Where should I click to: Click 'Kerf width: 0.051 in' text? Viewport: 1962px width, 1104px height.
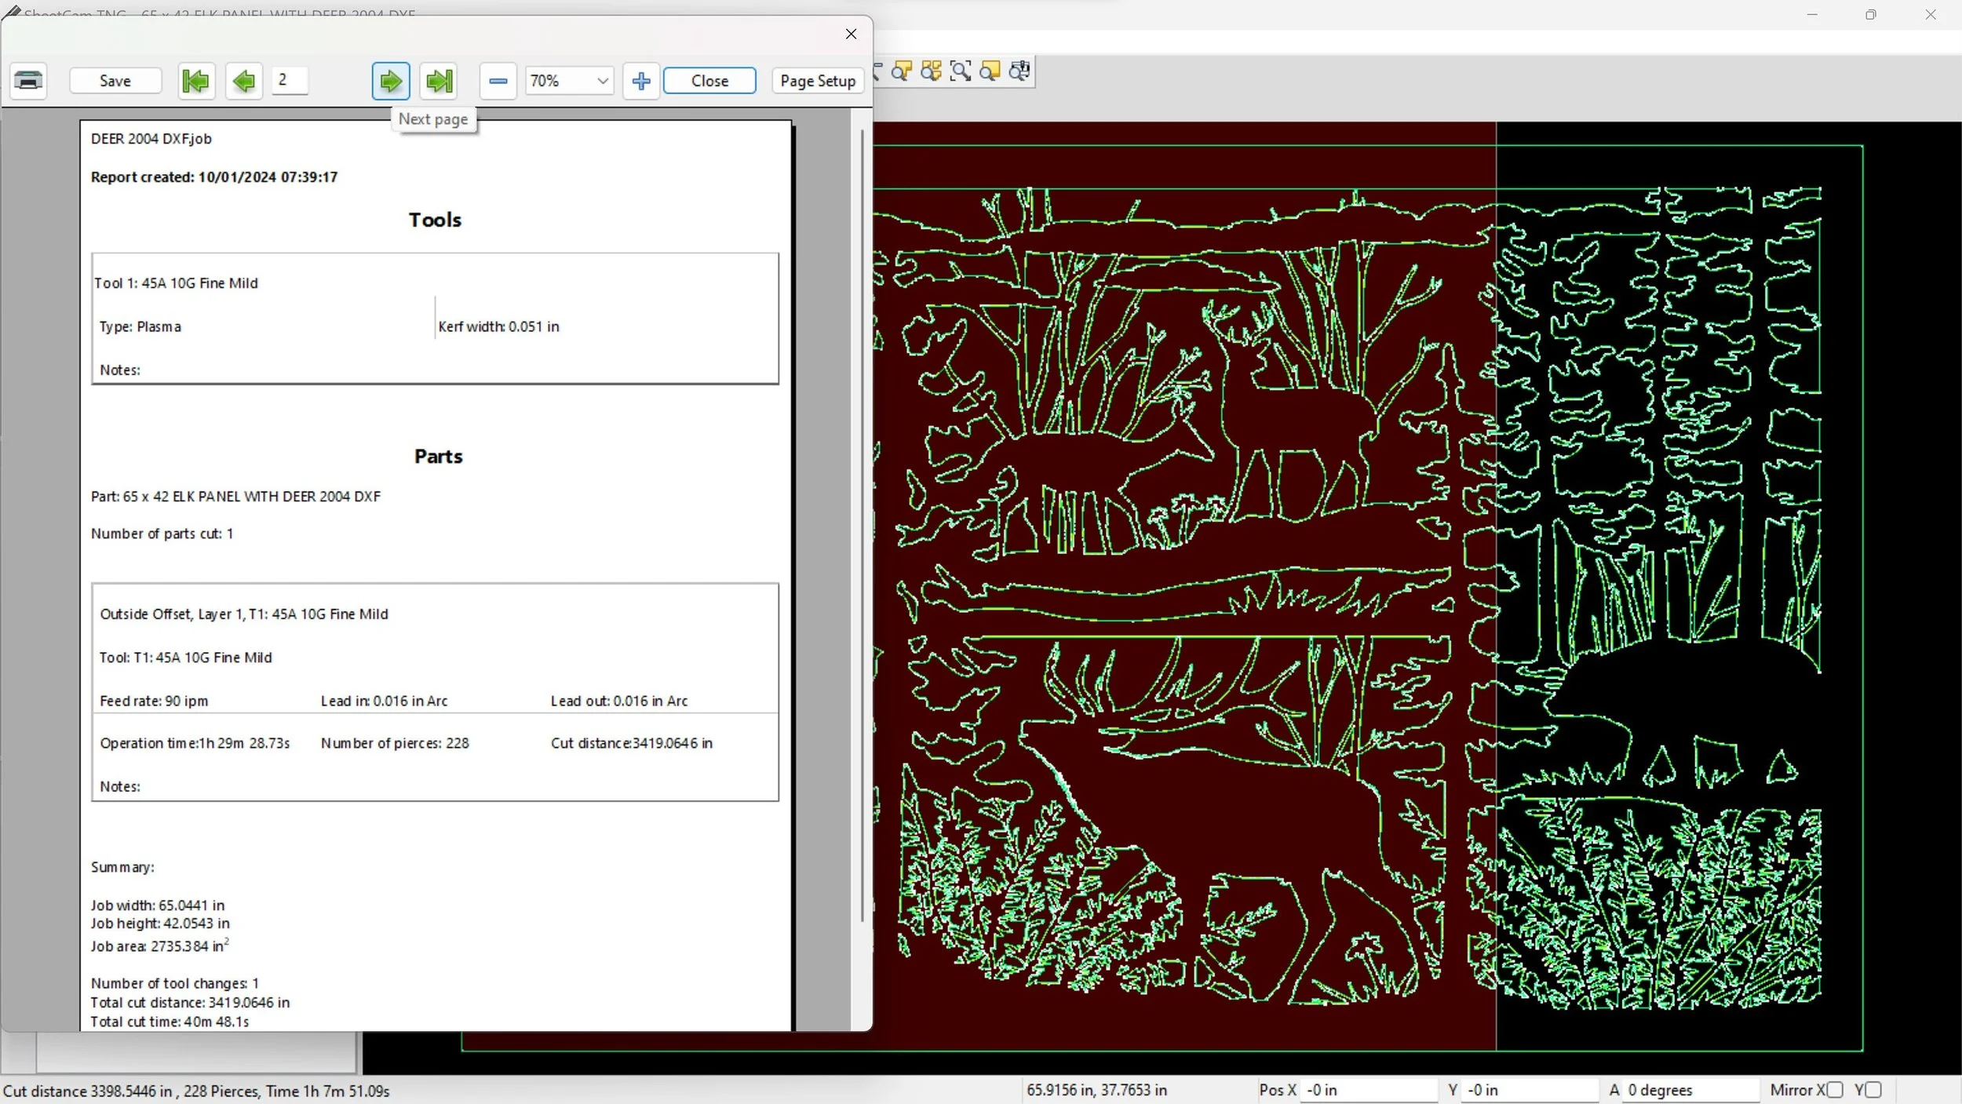(x=498, y=326)
